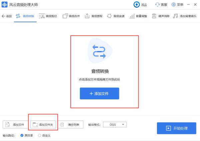This screenshot has width=200, height=141.
Task: Switch to the 音频剪切 tab
Action: pyautogui.click(x=48, y=16)
